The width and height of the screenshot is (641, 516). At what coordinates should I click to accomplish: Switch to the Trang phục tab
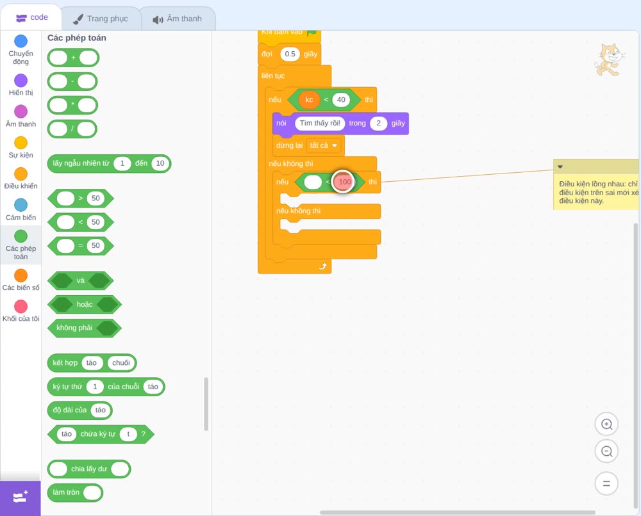point(101,19)
